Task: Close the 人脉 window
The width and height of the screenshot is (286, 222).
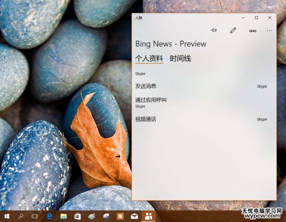Action: (270, 18)
